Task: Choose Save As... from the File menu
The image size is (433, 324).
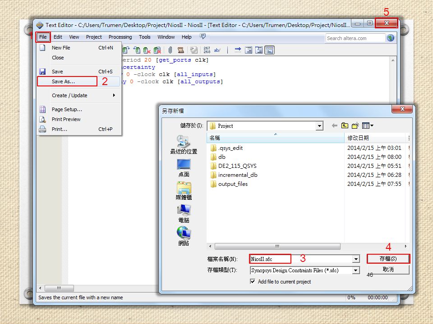Action: (x=78, y=81)
